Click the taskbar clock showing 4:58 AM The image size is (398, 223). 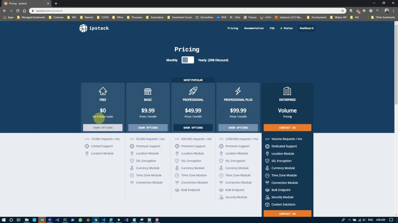coord(381,220)
